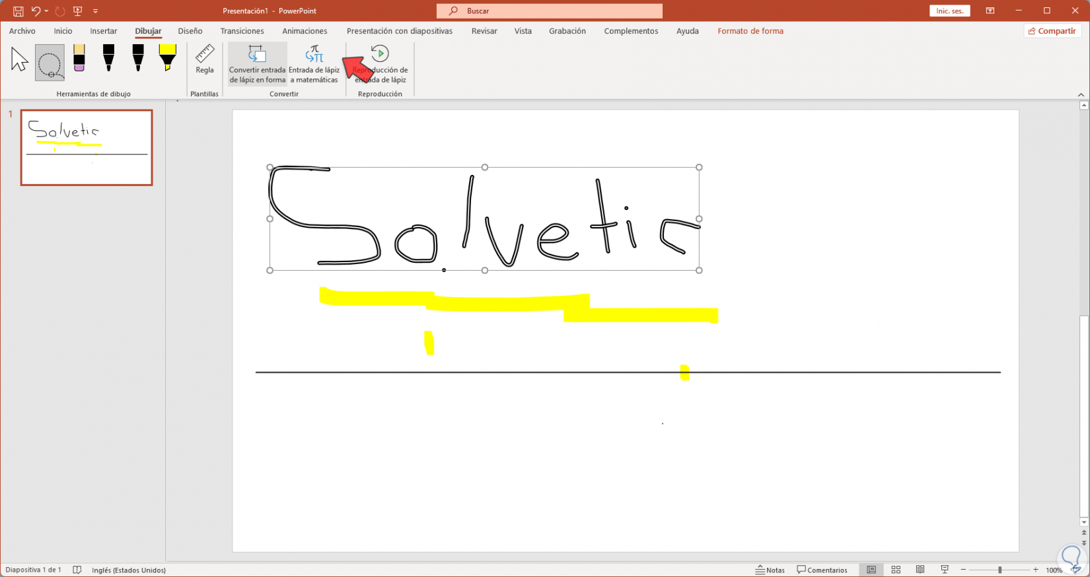1090x577 pixels.
Task: Open the Animaciones tab
Action: click(x=305, y=31)
